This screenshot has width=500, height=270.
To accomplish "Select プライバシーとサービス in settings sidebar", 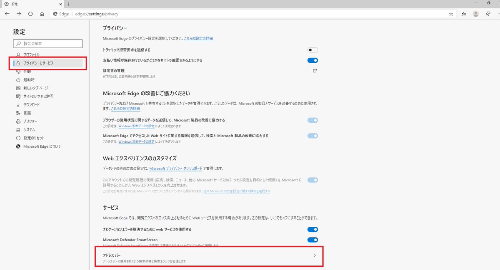I will (x=49, y=63).
